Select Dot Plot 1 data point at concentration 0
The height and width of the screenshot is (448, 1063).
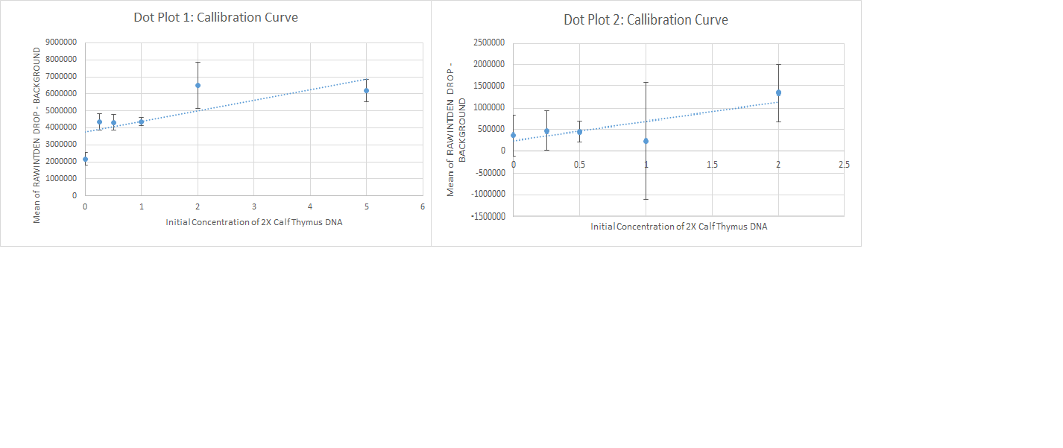pyautogui.click(x=85, y=159)
